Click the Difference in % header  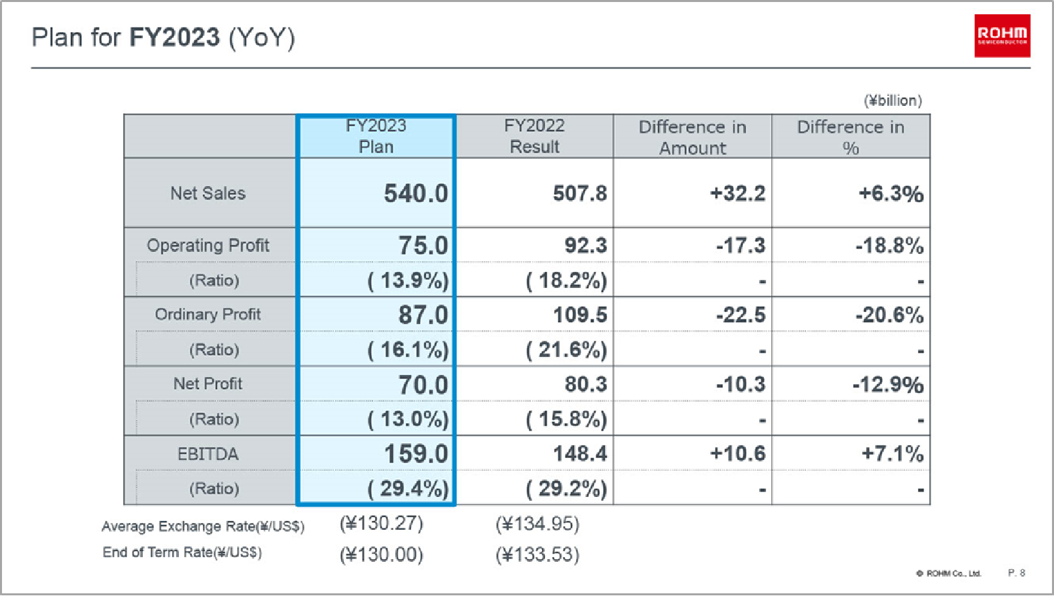[x=850, y=137]
